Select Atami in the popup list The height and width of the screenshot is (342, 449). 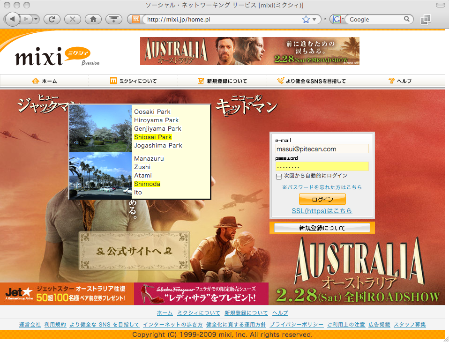tap(143, 175)
